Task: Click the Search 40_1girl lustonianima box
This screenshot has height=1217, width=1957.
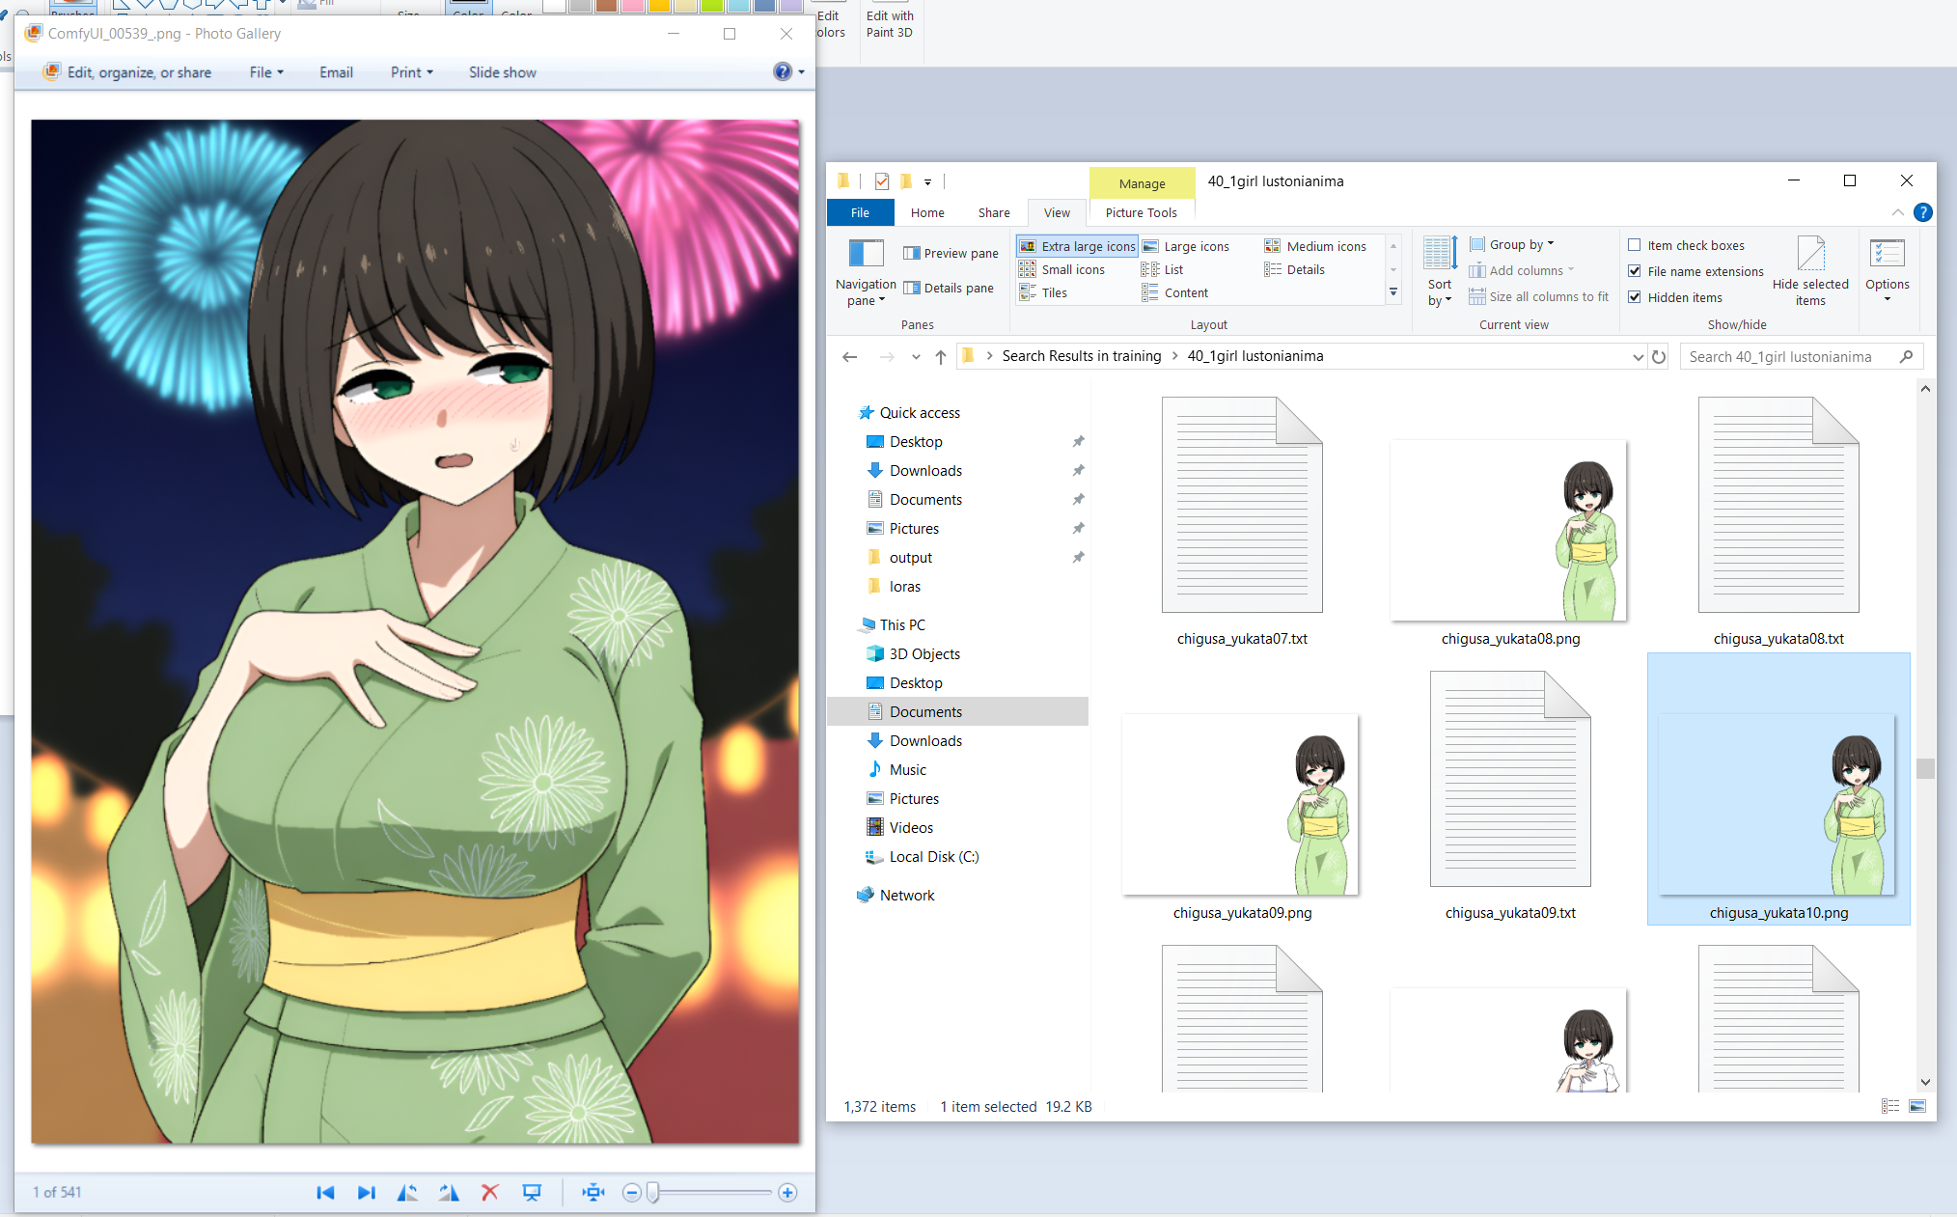Action: (1801, 356)
